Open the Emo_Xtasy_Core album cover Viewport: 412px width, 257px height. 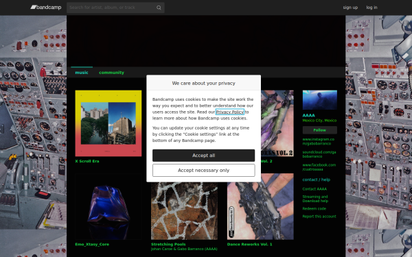pyautogui.click(x=108, y=206)
